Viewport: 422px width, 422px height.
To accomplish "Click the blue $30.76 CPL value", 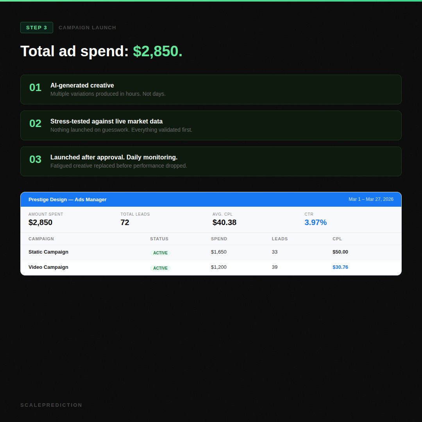I will [340, 267].
